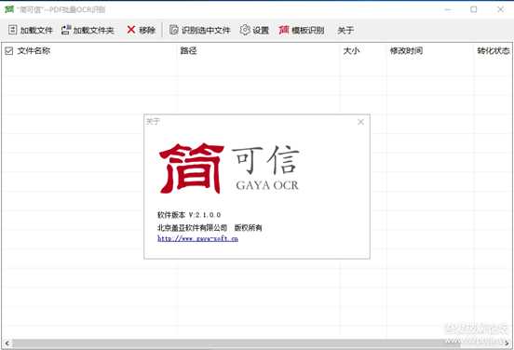Viewport: 514px width, 350px height.
Task: Toggle the select-all checkbox beside 文件名称
Action: pos(9,51)
